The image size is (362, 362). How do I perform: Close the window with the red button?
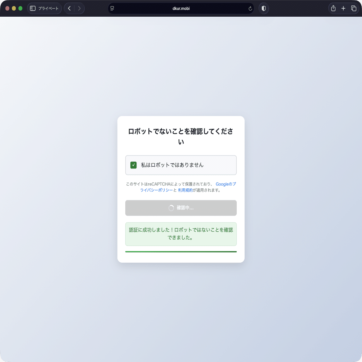[7, 8]
